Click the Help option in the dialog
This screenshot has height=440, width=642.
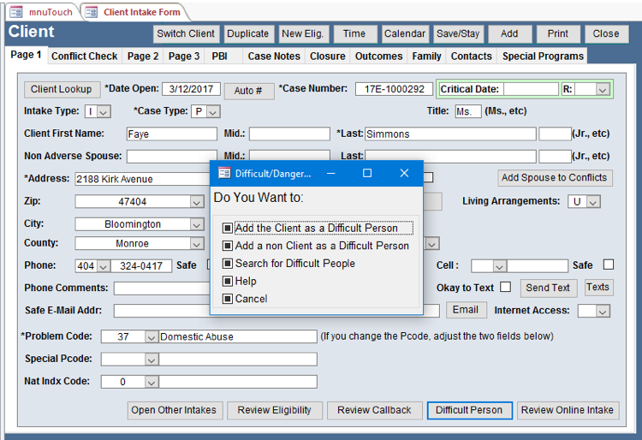(245, 281)
